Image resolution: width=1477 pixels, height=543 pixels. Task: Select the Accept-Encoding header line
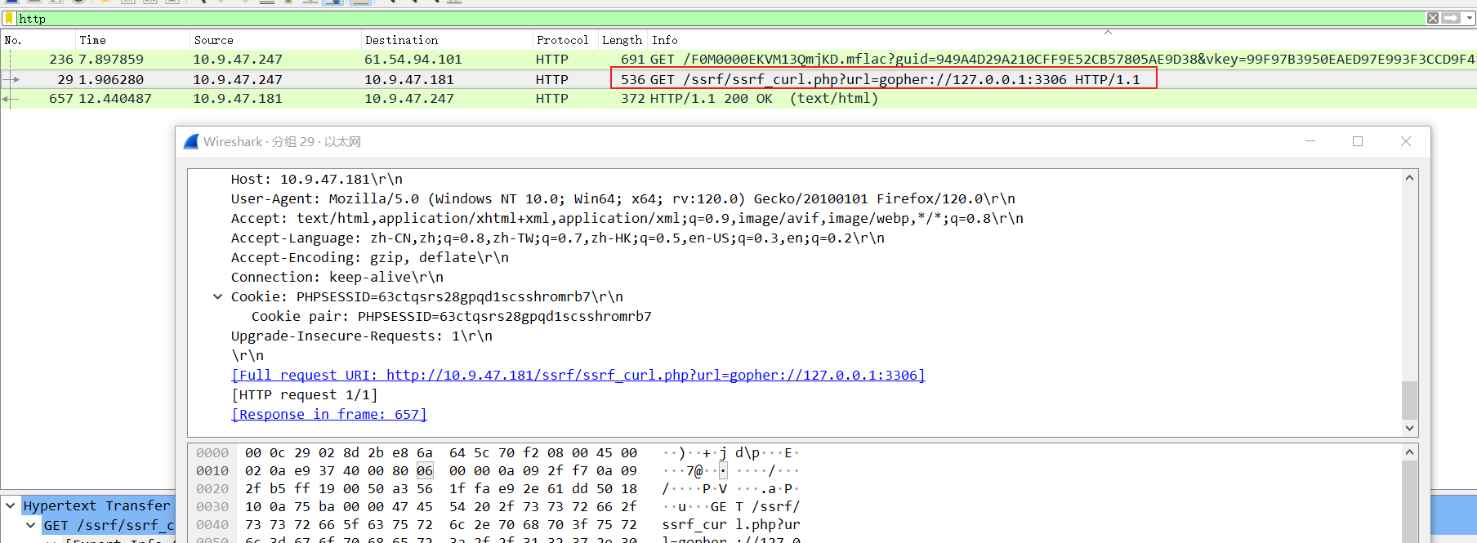(370, 257)
